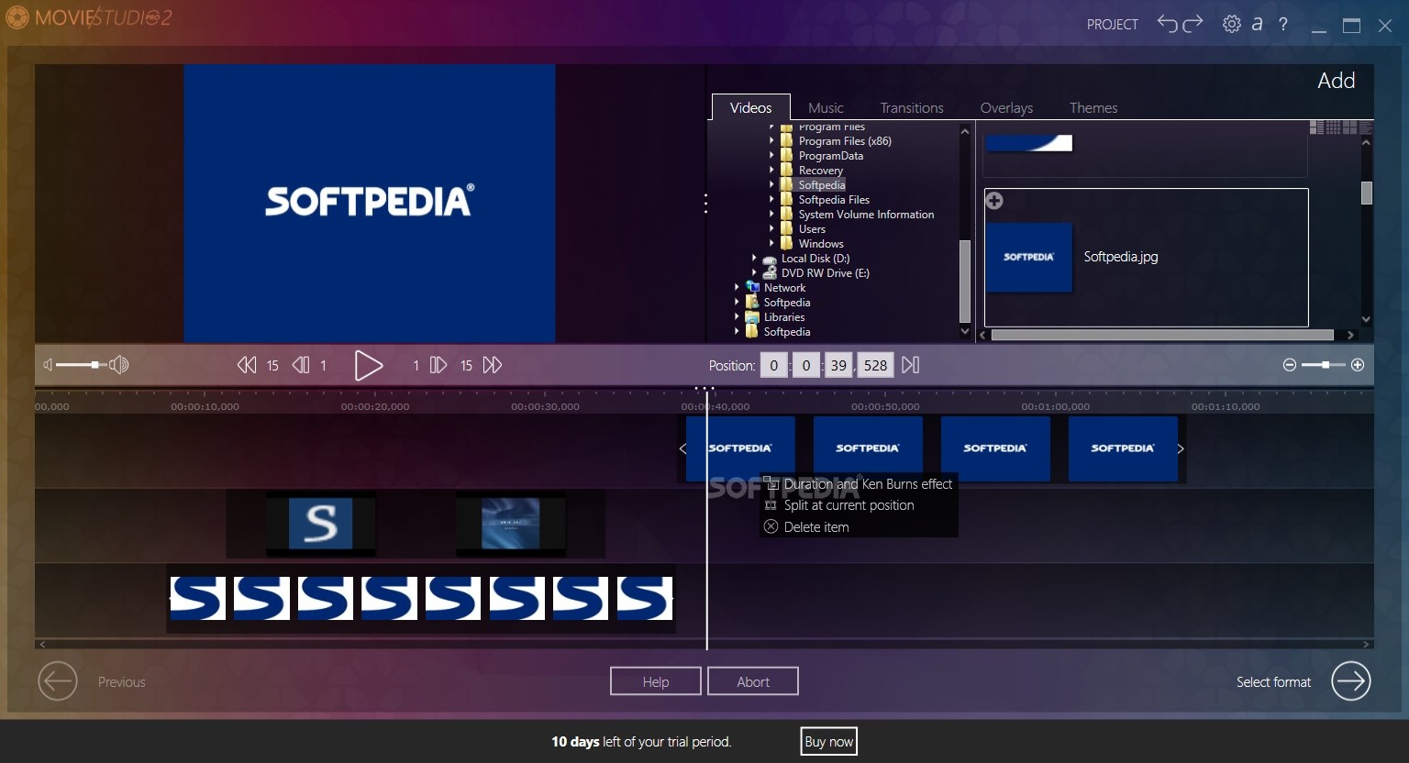
Task: Expand the Libraries node arrow
Action: pyautogui.click(x=737, y=317)
